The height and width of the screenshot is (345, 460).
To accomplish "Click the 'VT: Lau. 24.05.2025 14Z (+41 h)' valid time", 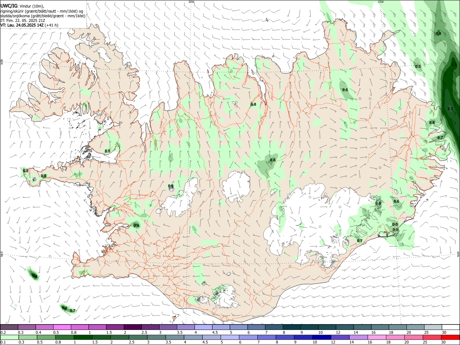I will (x=29, y=25).
